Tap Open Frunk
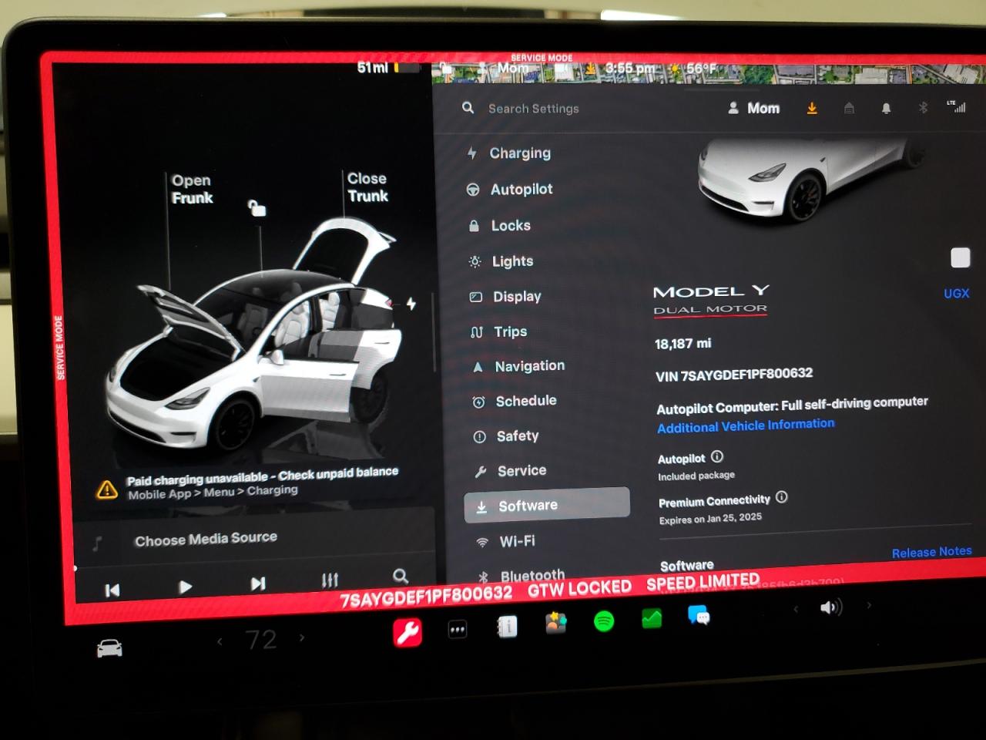This screenshot has width=986, height=740. click(x=192, y=189)
